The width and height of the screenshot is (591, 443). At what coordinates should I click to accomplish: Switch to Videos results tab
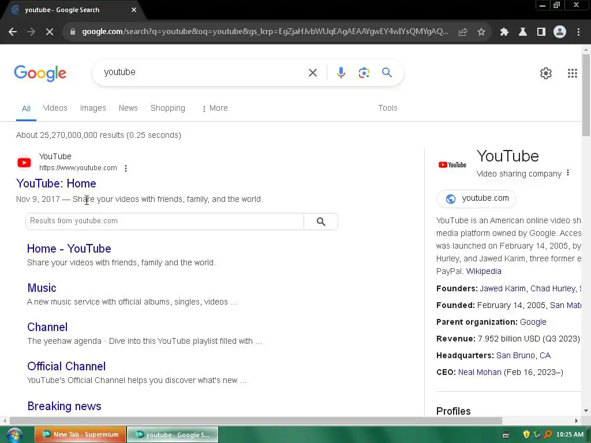(x=55, y=108)
